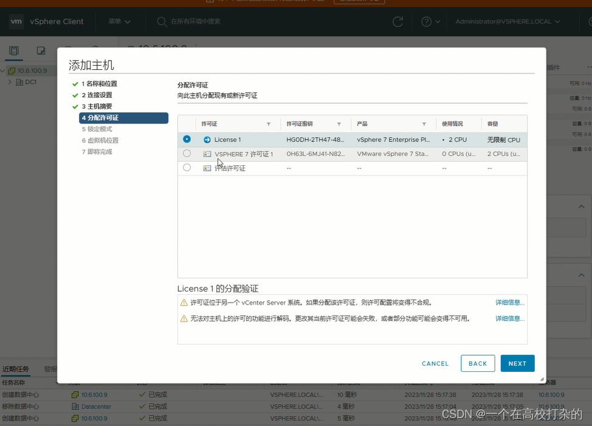Click 移除数据中心 task row

click(x=296, y=407)
